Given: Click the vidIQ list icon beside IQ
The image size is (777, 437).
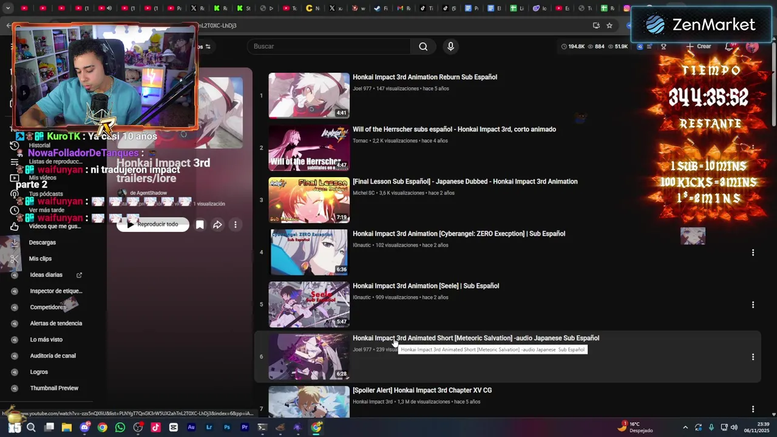Looking at the screenshot, I should (x=650, y=47).
